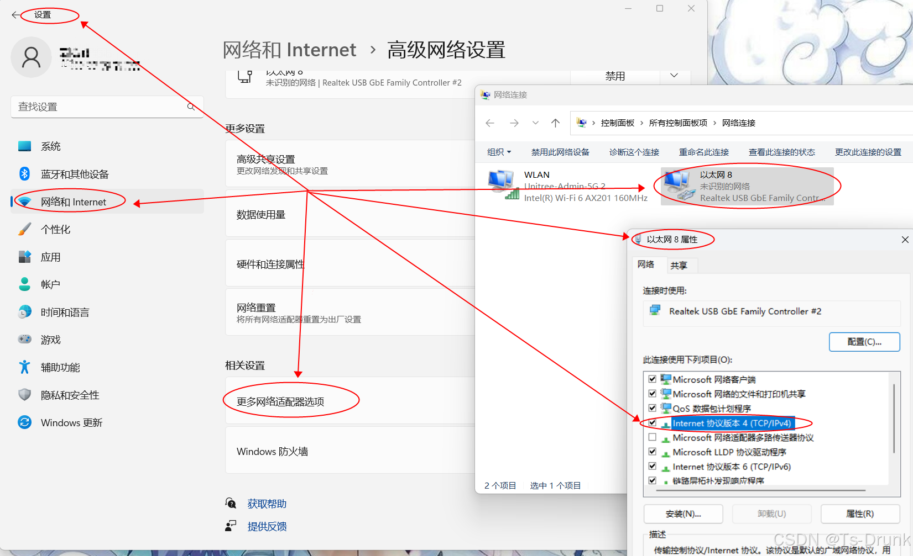This screenshot has height=556, width=913.
Task: Click the Realtek controller adapter icon in properties
Action: (655, 310)
